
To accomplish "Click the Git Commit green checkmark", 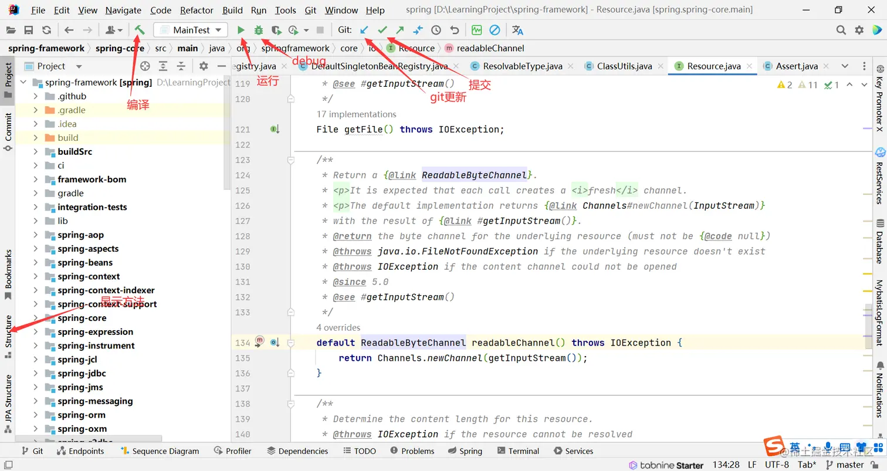I will (x=382, y=30).
